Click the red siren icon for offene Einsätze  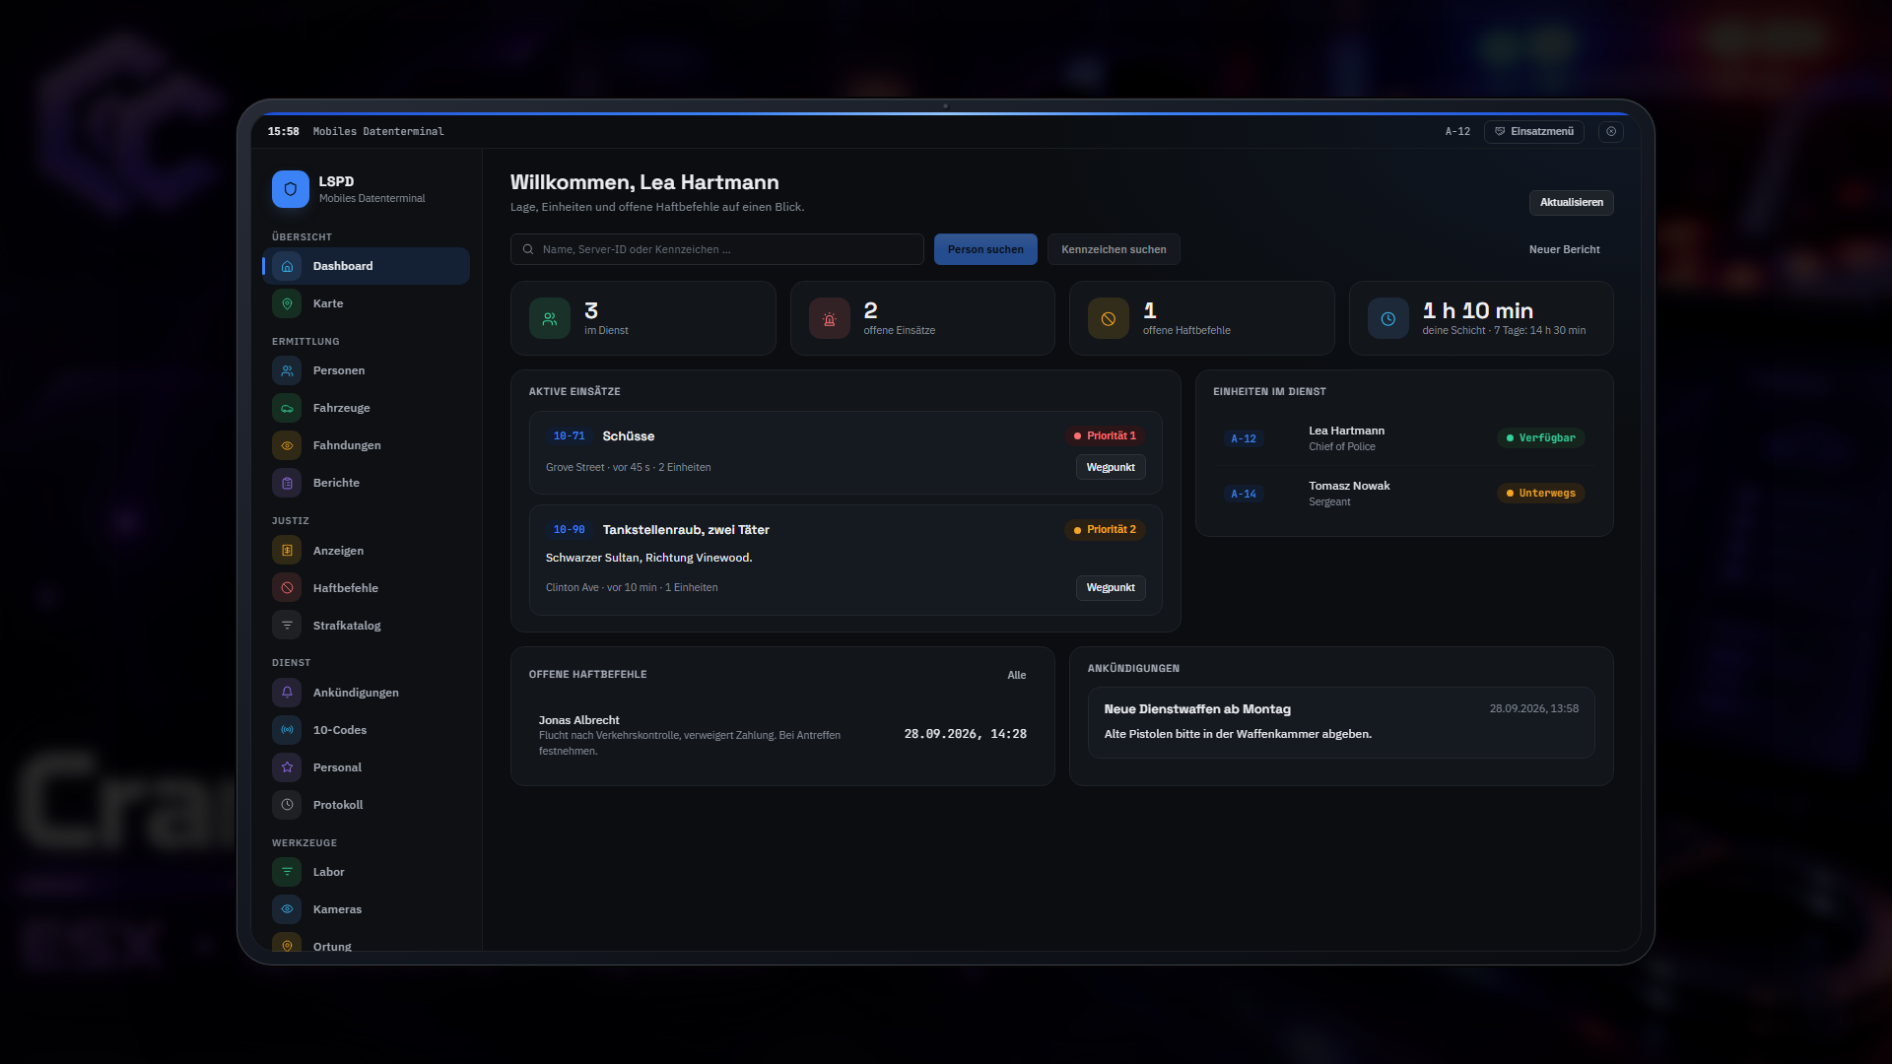[829, 318]
